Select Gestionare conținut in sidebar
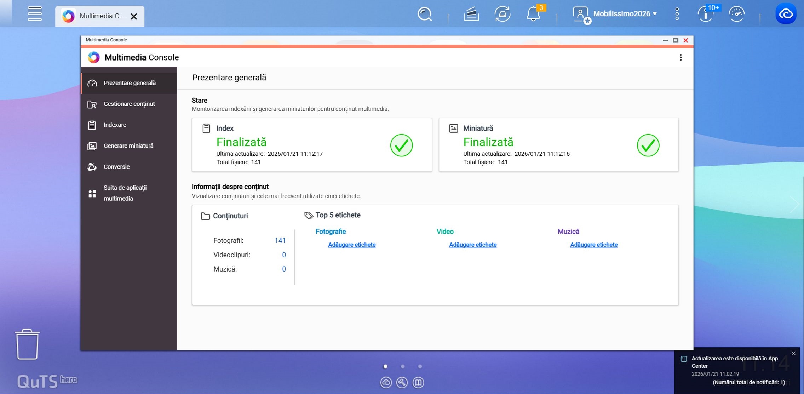Viewport: 804px width, 394px height. (x=129, y=104)
